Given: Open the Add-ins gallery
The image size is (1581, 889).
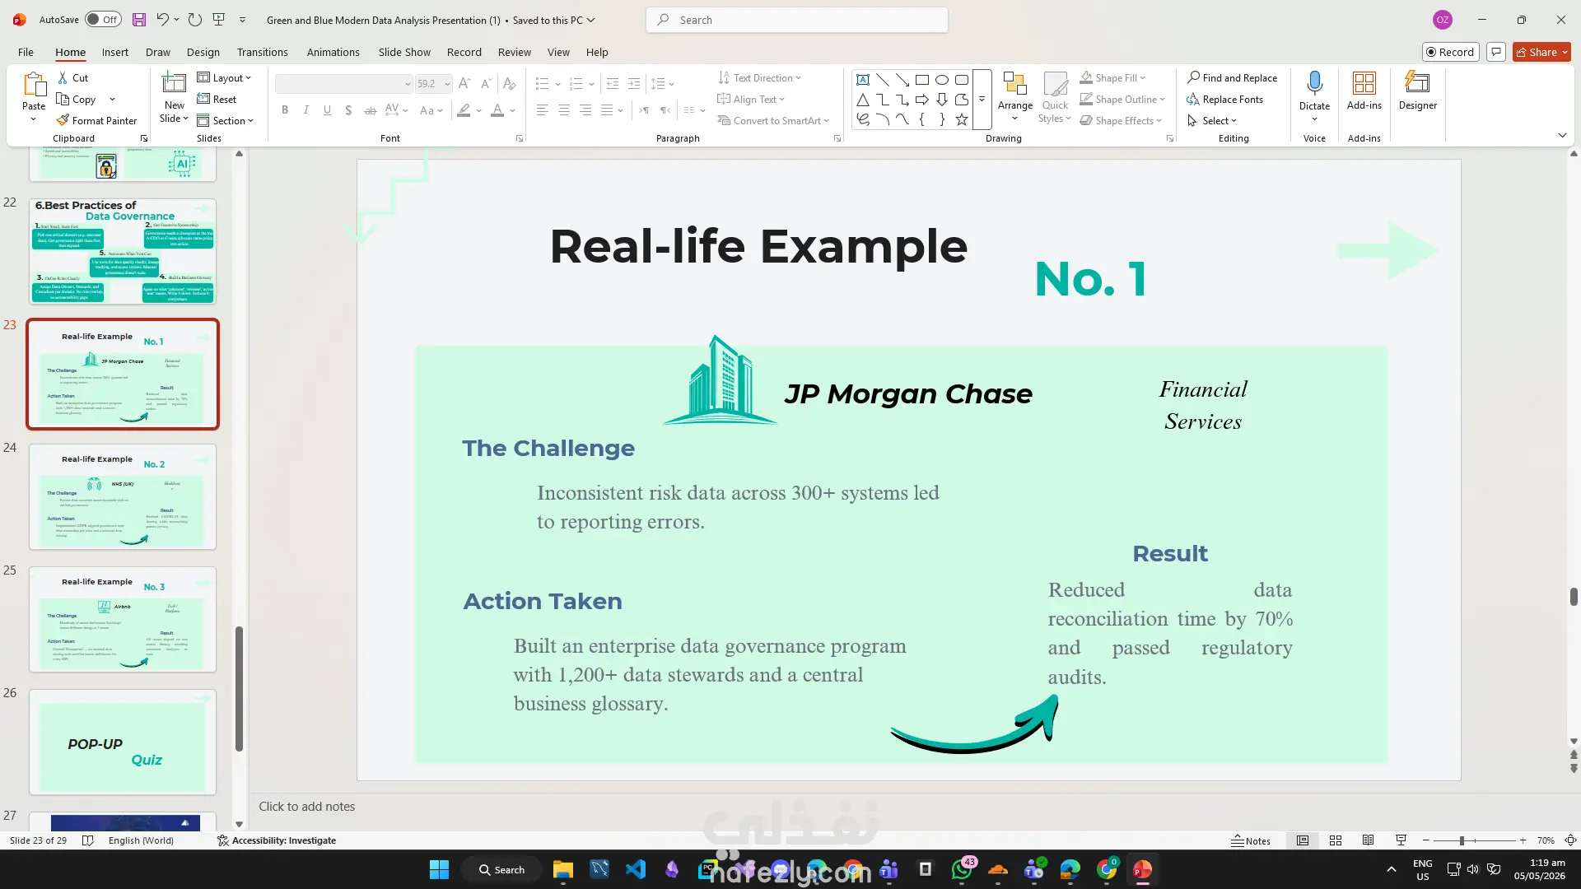Looking at the screenshot, I should coord(1364,91).
